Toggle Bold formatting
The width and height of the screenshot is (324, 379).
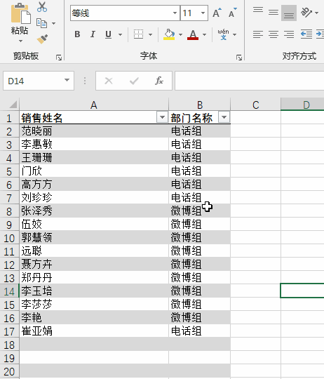(77, 34)
